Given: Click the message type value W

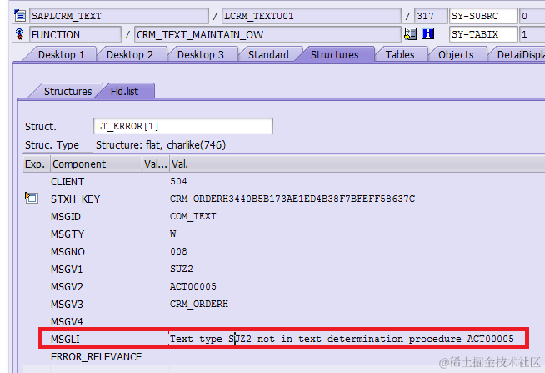Looking at the screenshot, I should coord(173,234).
